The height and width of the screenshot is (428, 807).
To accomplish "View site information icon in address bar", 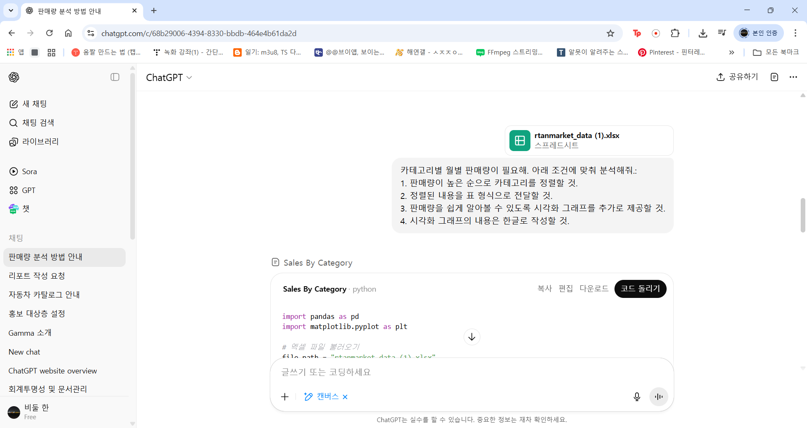I will (91, 33).
